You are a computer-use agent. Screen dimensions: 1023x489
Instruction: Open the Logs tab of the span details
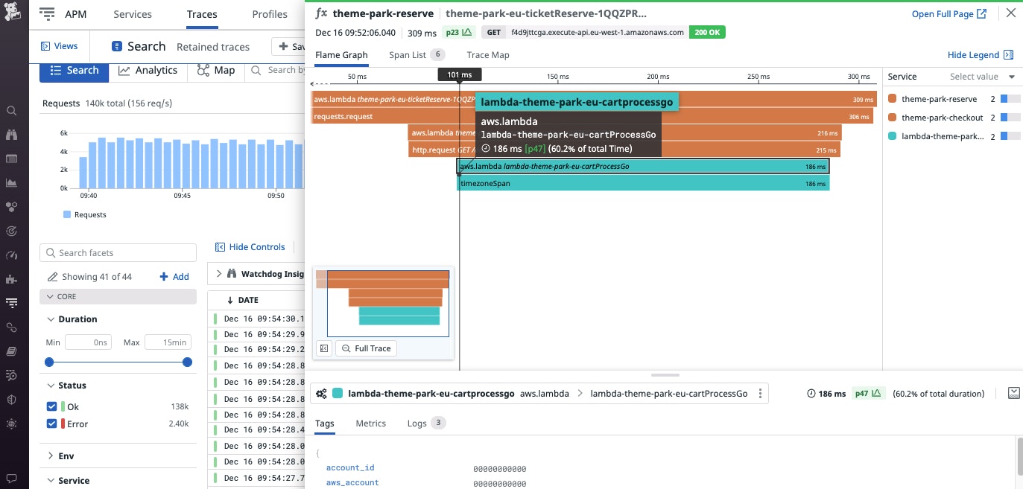416,423
